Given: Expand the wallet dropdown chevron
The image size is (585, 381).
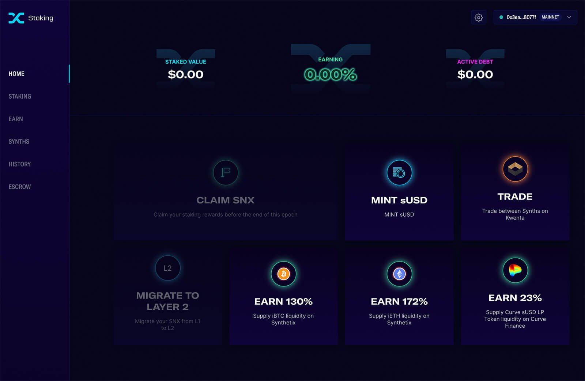Looking at the screenshot, I should [569, 17].
